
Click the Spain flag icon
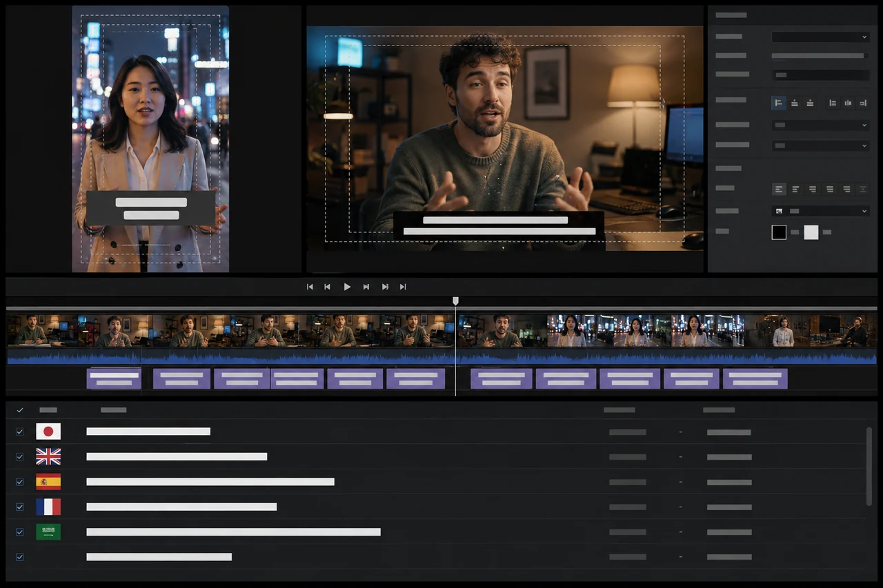click(x=48, y=481)
